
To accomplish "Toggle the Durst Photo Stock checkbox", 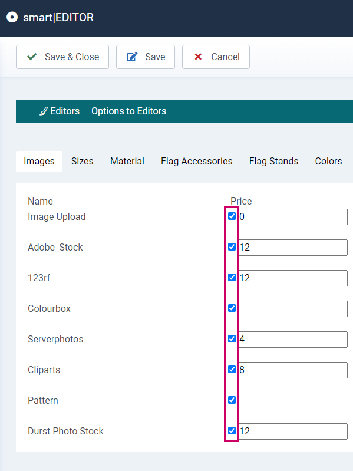I will tap(232, 430).
